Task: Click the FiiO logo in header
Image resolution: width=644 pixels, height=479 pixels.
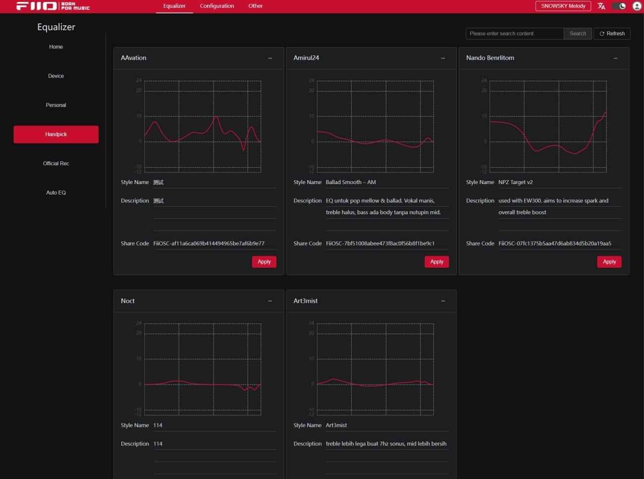Action: click(53, 6)
